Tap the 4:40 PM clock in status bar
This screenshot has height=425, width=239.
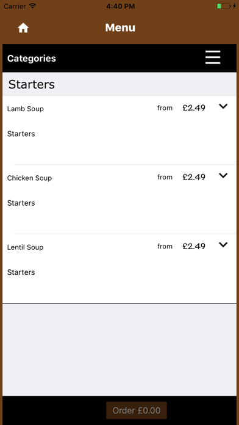[121, 6]
